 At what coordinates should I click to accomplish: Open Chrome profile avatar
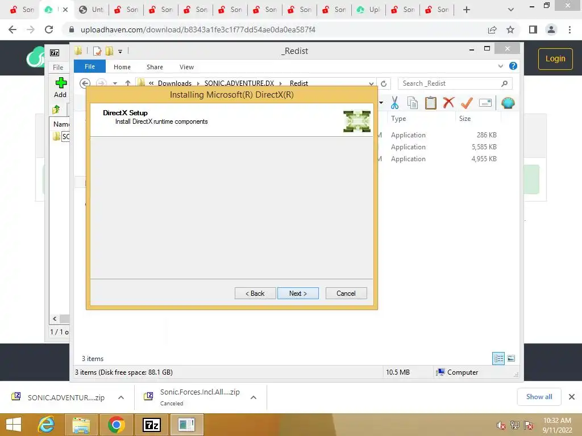point(551,30)
